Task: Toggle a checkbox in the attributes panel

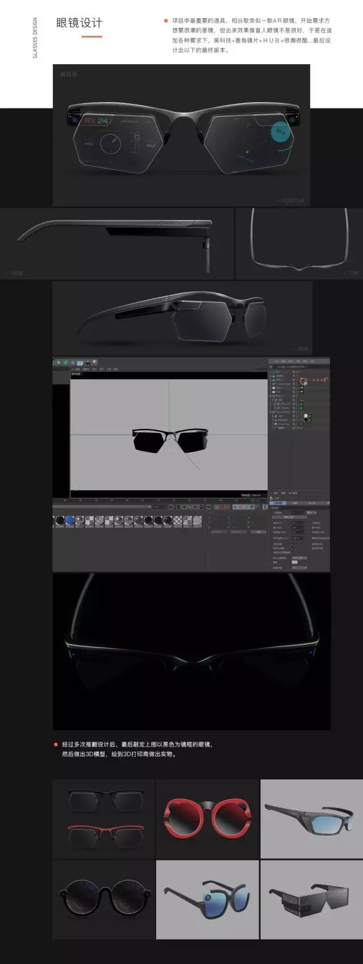Action: click(293, 544)
